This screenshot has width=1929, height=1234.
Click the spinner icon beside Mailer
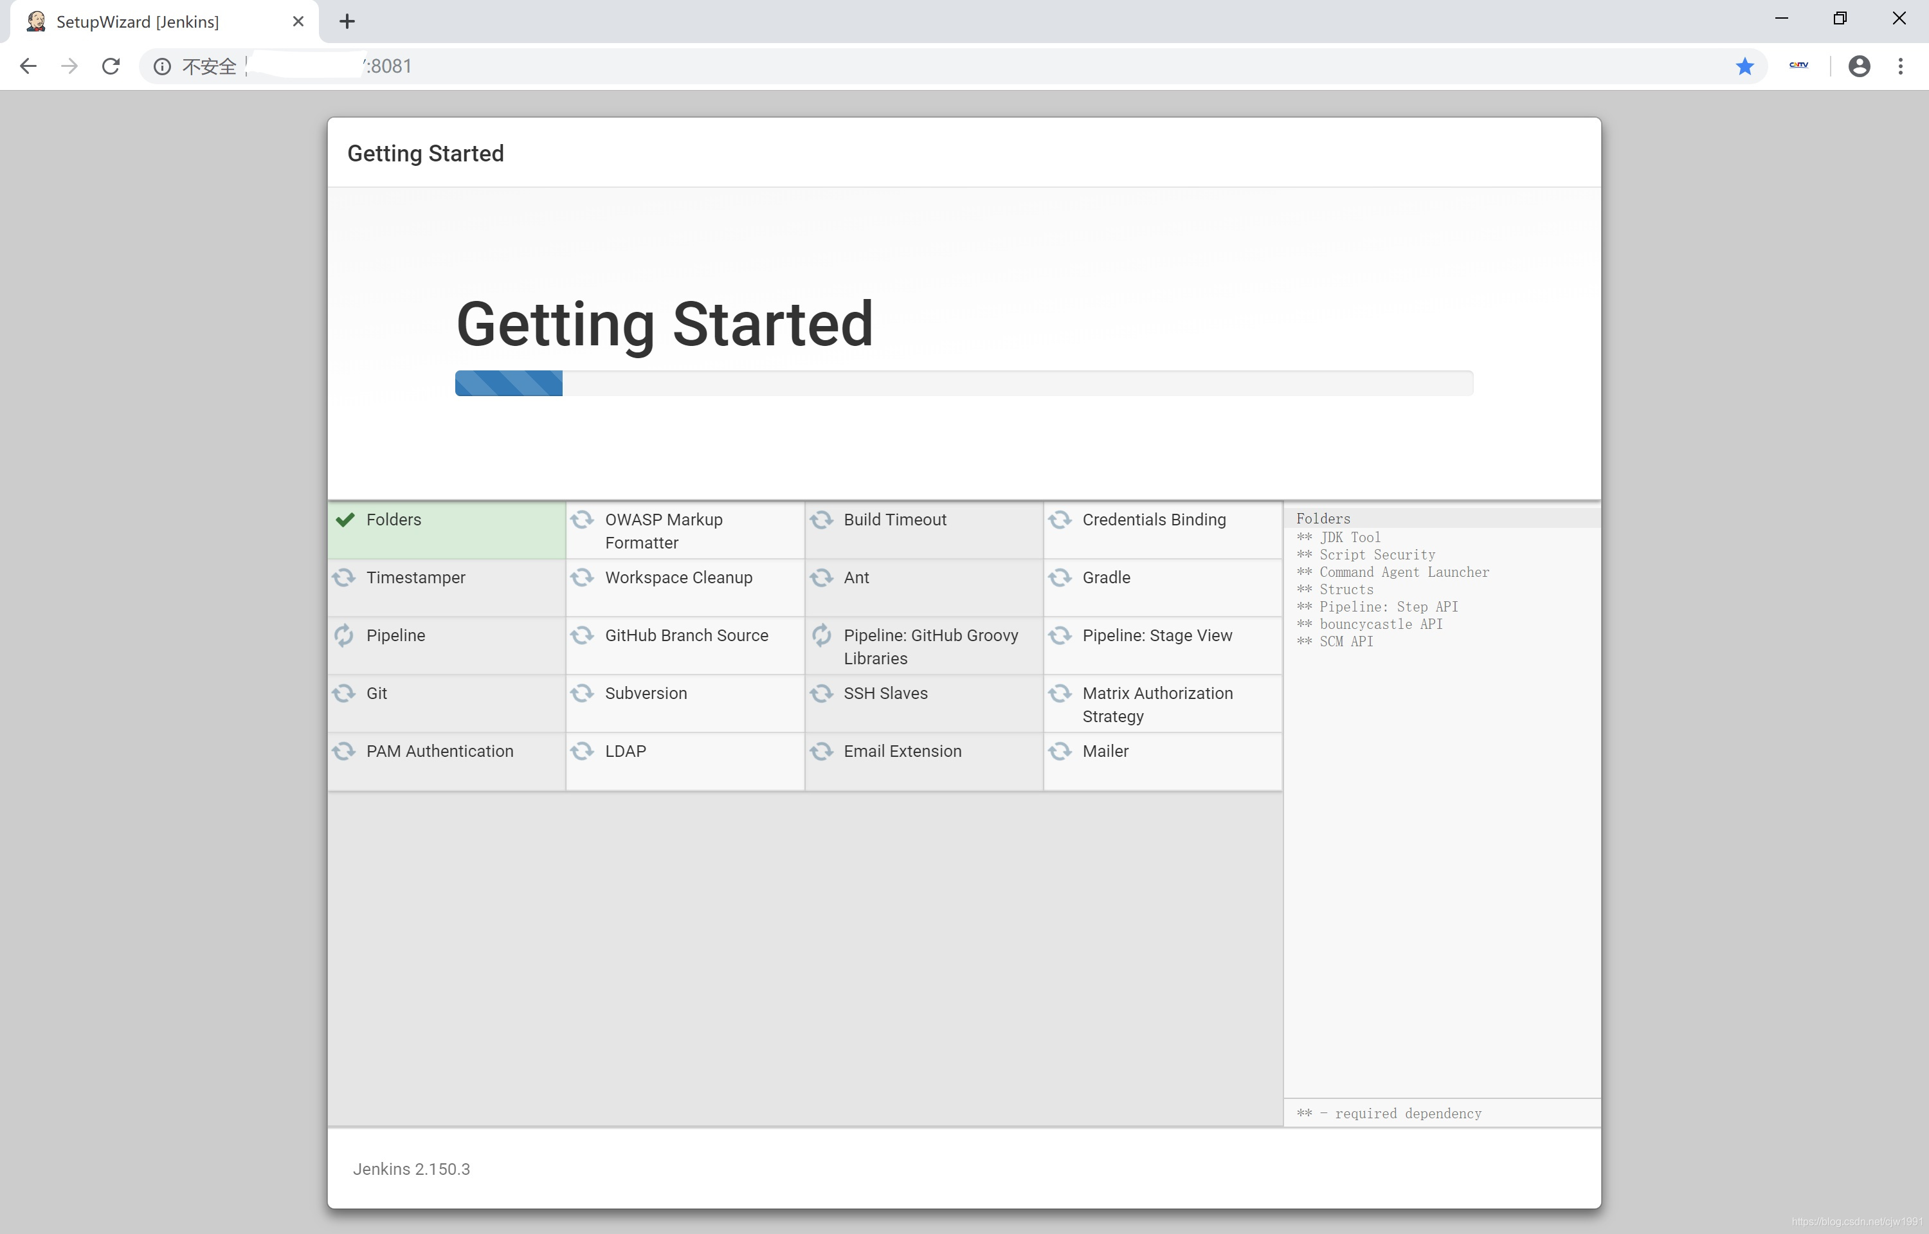(1060, 751)
